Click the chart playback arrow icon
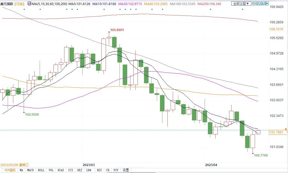288x173 pixels. (262, 3)
